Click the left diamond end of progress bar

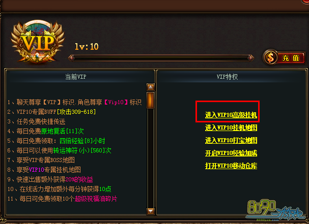[x=71, y=58]
